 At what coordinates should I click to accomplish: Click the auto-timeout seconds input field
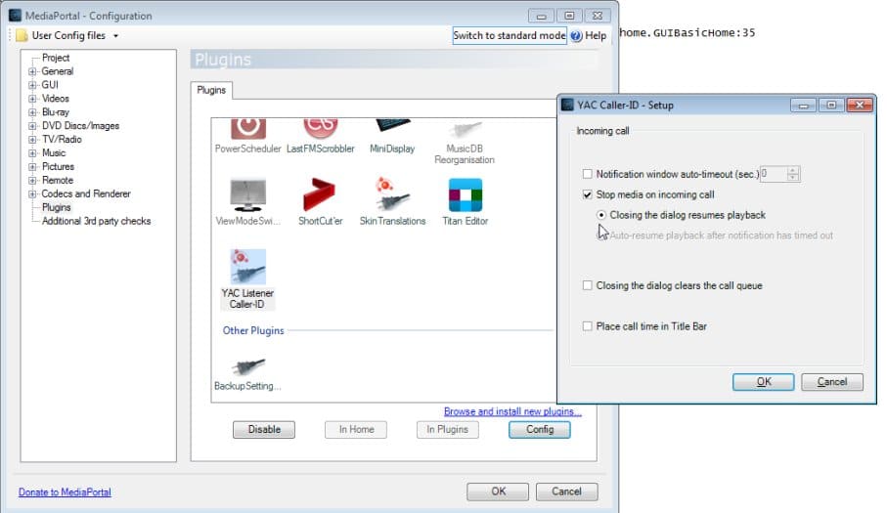tap(774, 174)
